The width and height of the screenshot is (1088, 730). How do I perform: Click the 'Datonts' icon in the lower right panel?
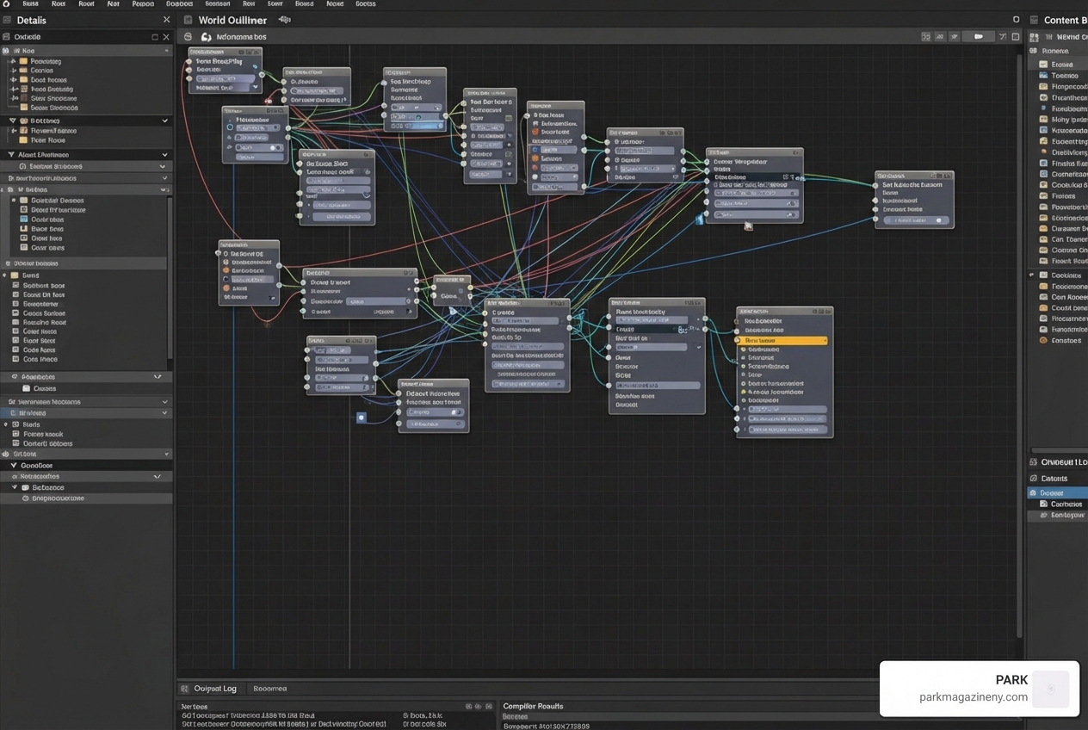point(1034,479)
